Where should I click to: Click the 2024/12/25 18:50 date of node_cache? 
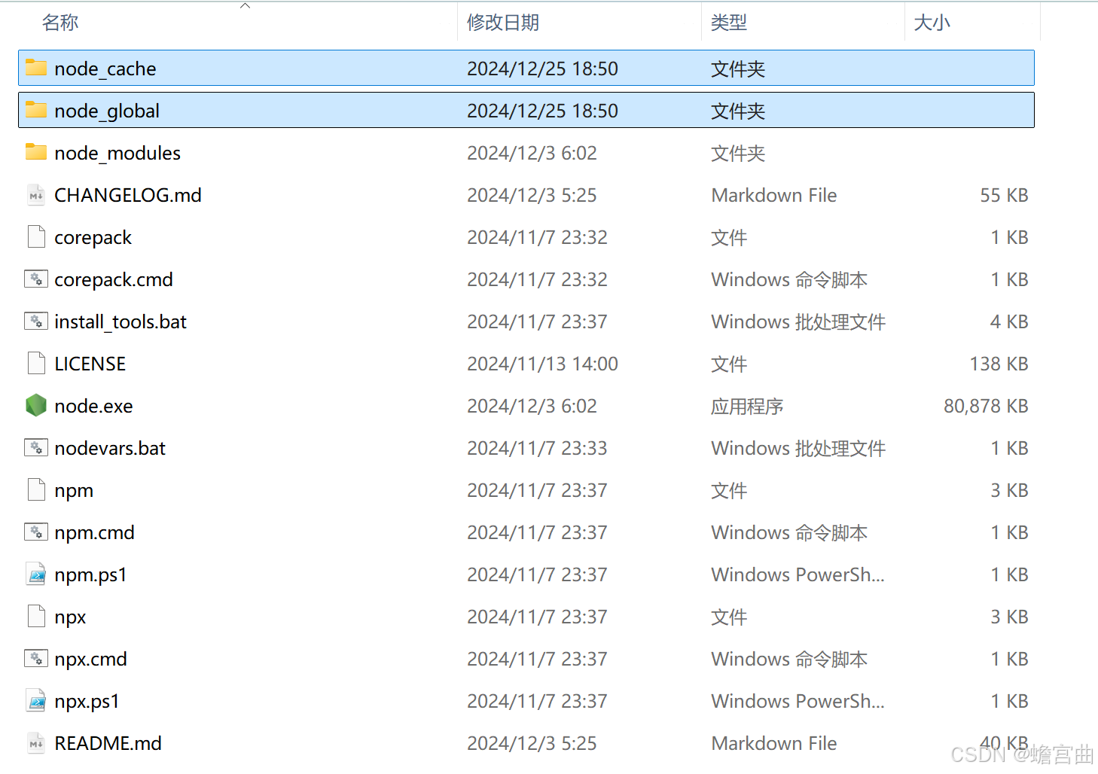pyautogui.click(x=542, y=69)
